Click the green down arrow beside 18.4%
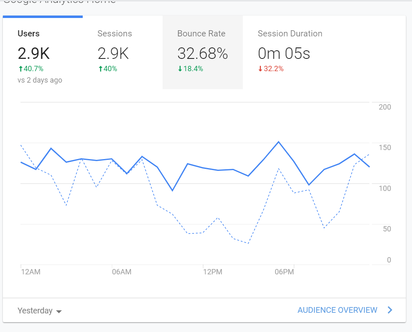Screen dimensions: 412x332 180,69
